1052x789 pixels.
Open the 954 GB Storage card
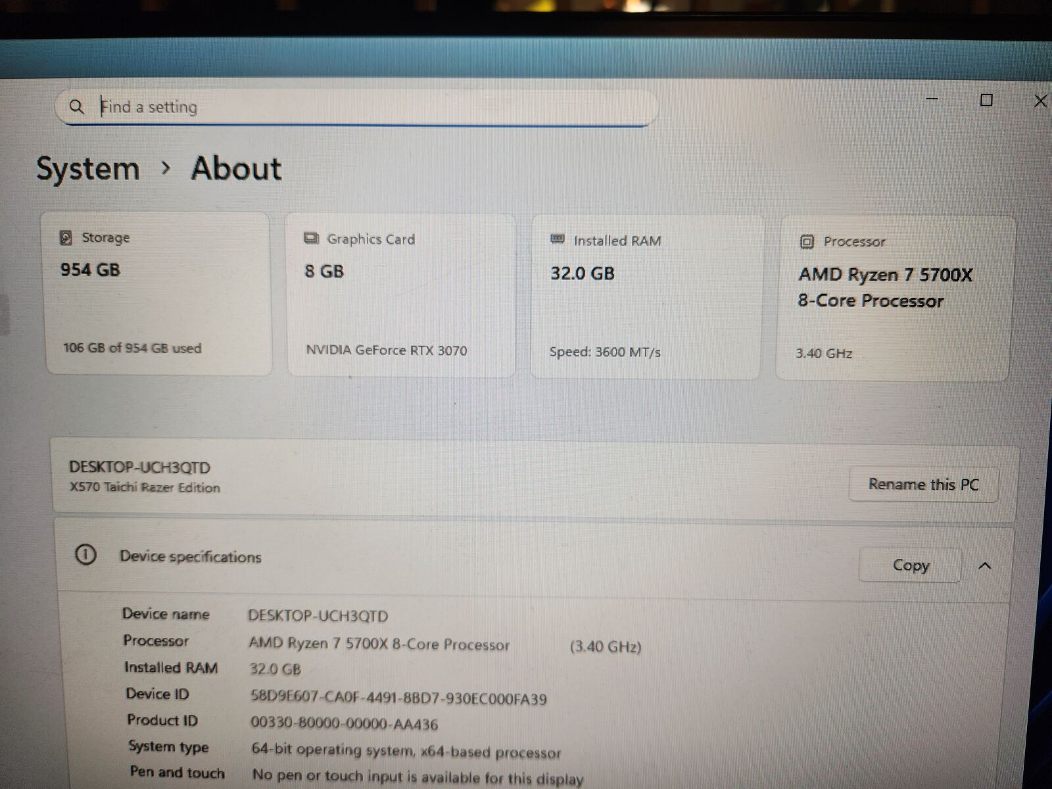point(158,294)
